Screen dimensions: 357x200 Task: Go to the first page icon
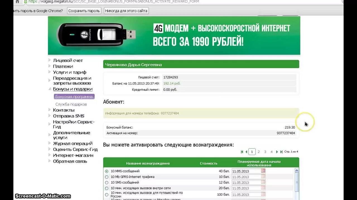click(x=242, y=152)
